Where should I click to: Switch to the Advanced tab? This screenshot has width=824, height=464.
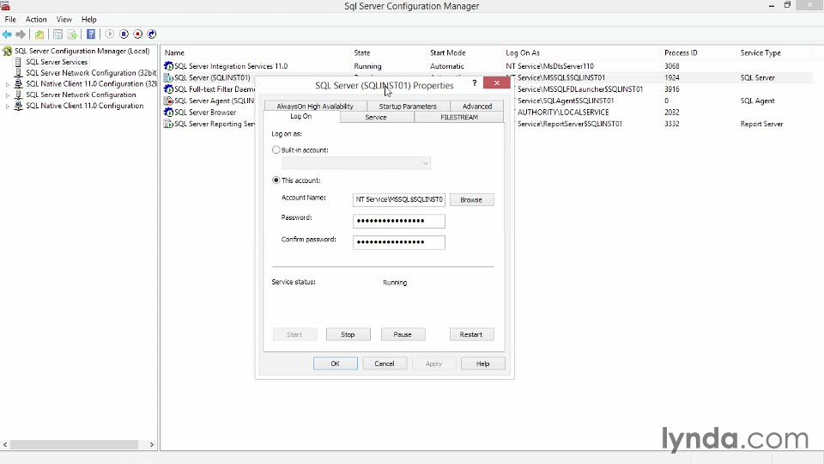coord(477,107)
